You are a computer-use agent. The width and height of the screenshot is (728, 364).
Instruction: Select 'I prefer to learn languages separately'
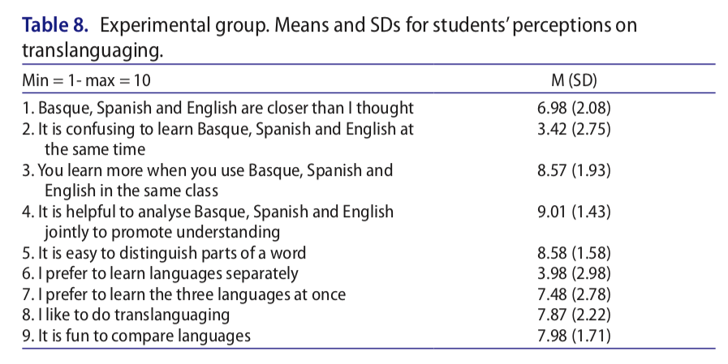157,273
